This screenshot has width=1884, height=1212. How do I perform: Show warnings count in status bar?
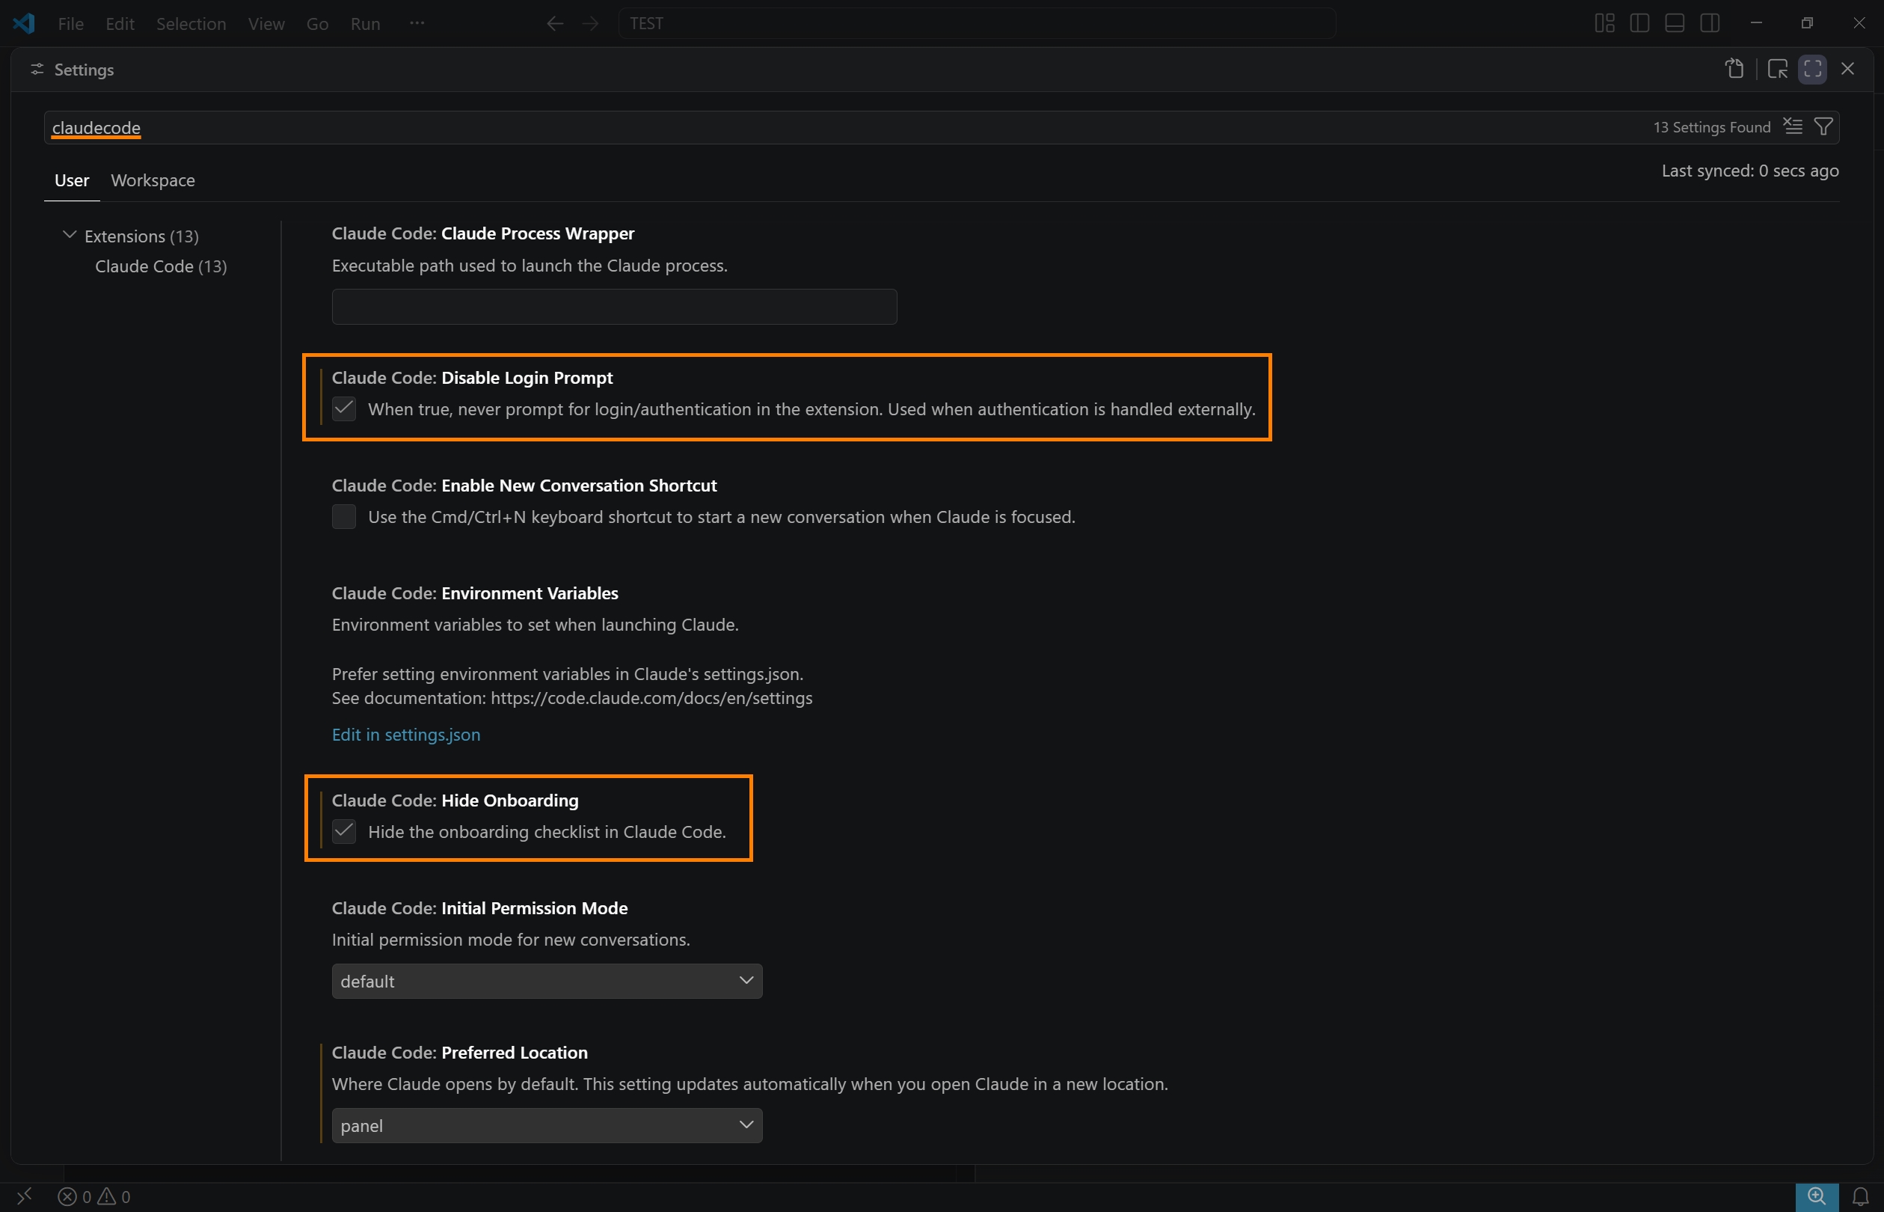(x=114, y=1197)
